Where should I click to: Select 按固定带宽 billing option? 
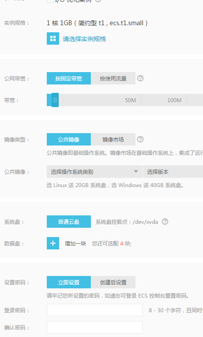(x=69, y=78)
